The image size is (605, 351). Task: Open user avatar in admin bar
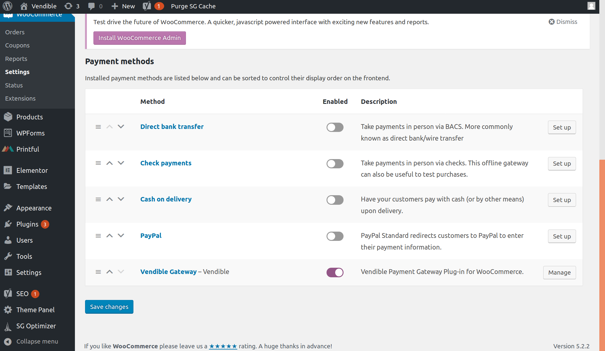(x=591, y=6)
